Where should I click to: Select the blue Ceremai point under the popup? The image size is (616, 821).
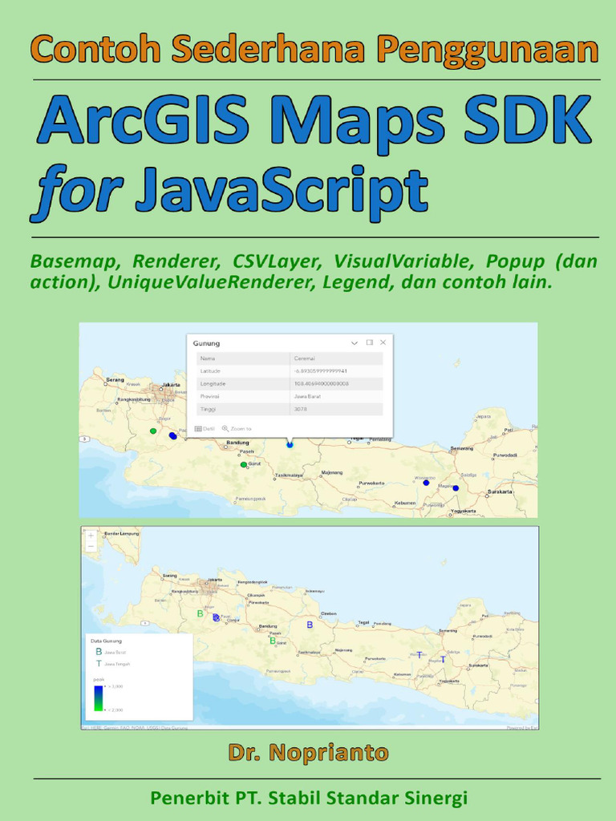tap(290, 445)
